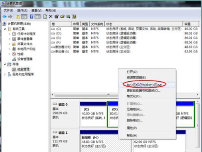Sort by the 容量 column header
Viewport: 202px width, 152px height.
click(191, 24)
